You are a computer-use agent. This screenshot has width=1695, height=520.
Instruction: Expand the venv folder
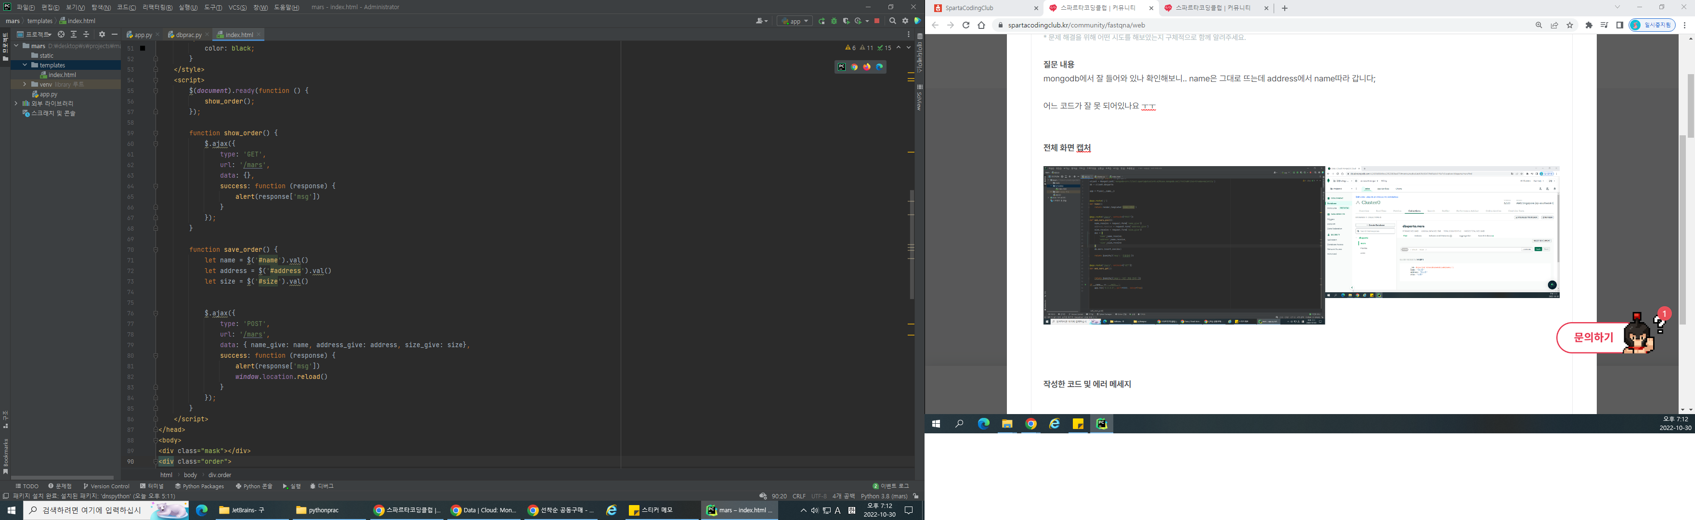click(25, 84)
